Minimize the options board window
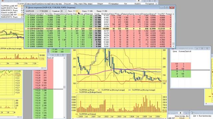 pyautogui.click(x=162, y=7)
